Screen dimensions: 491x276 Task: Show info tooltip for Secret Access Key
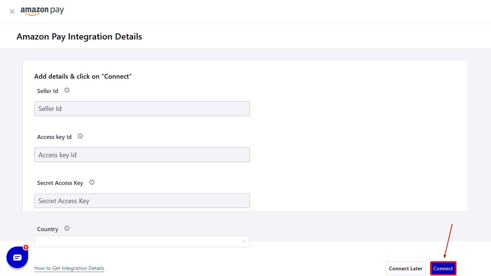(x=92, y=182)
